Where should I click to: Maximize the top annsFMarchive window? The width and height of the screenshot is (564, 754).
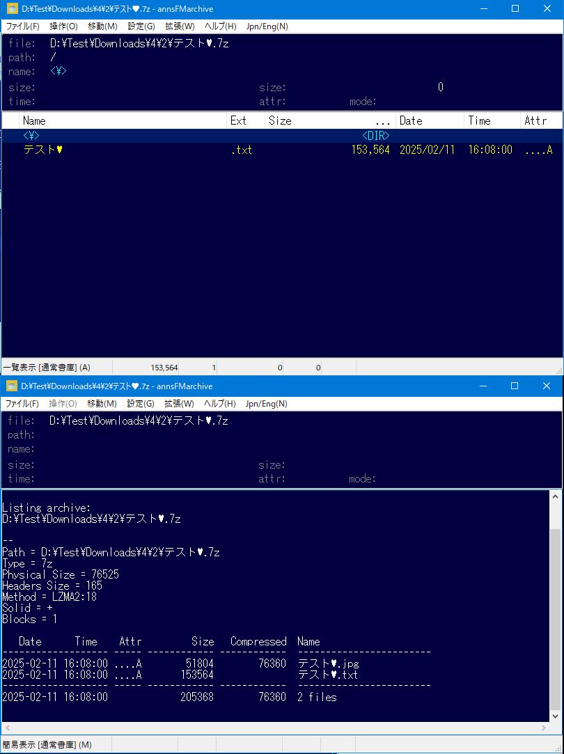515,9
